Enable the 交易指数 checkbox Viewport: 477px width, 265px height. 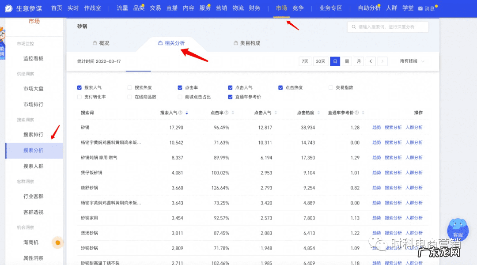(330, 87)
